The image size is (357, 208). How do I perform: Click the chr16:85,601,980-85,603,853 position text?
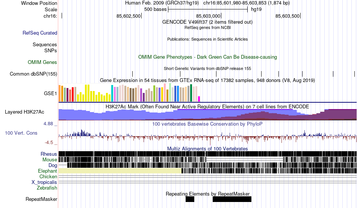(x=247, y=3)
